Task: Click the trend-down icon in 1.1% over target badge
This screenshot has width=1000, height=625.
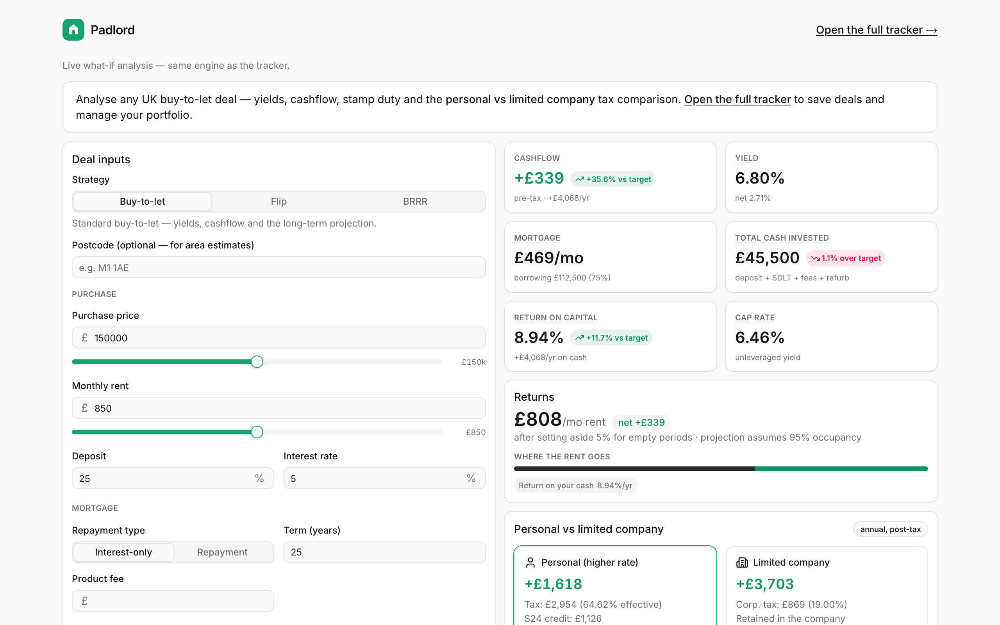Action: [815, 258]
